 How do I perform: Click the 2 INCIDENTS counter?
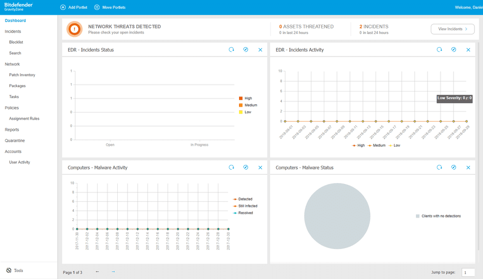374,27
